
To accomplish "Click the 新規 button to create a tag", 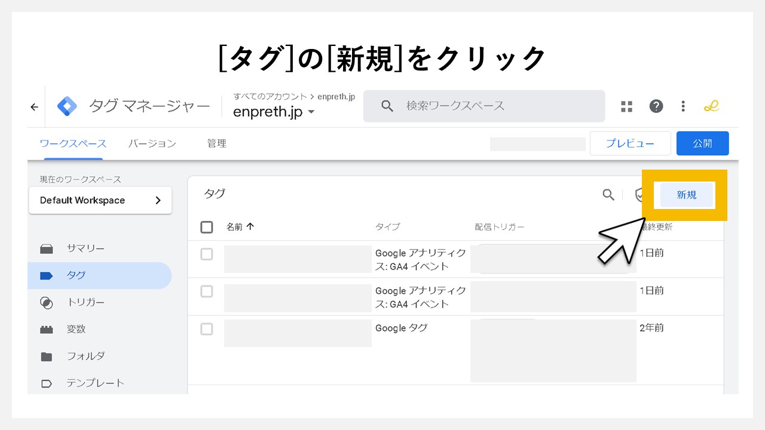I will 686,195.
